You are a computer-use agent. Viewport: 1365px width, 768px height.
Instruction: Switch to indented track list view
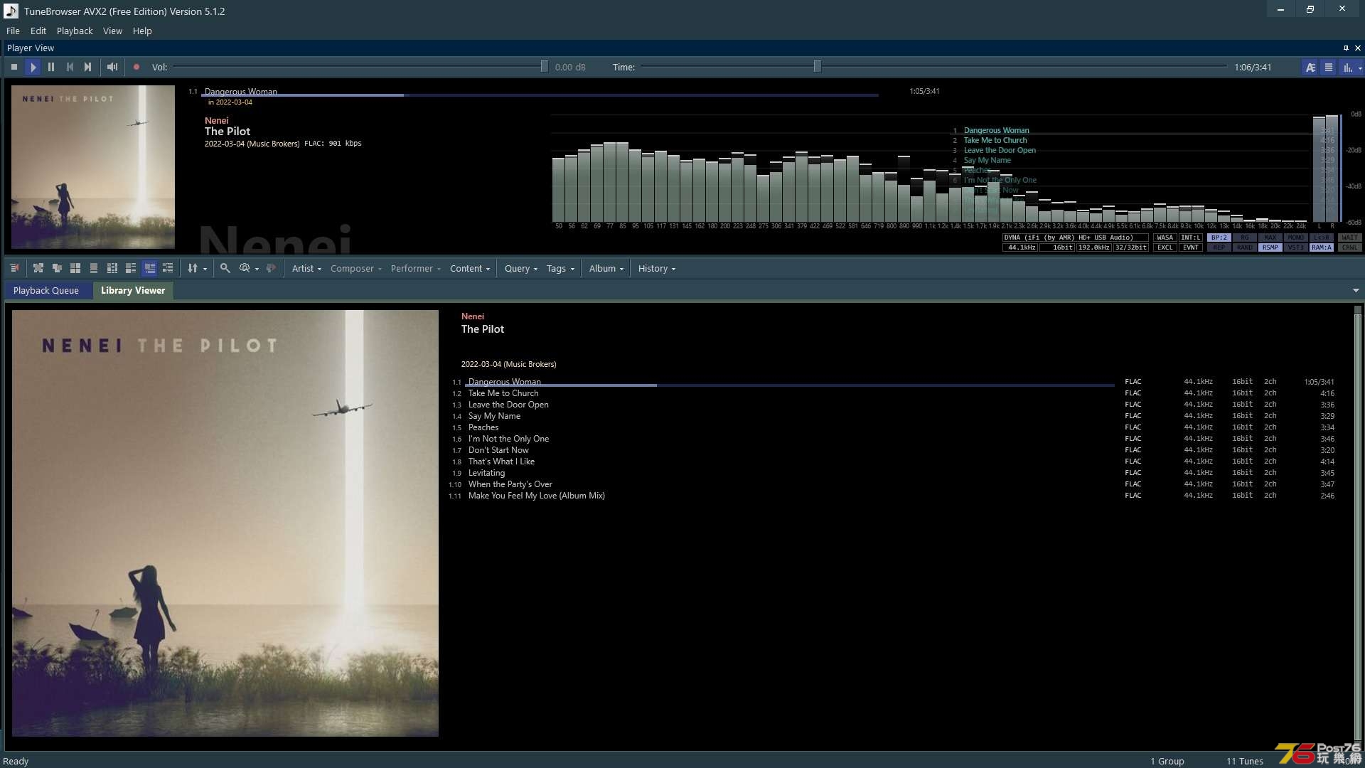coord(168,268)
